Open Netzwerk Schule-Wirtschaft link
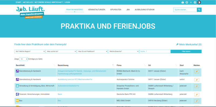The width and height of the screenshot is (216, 107). (49, 2)
